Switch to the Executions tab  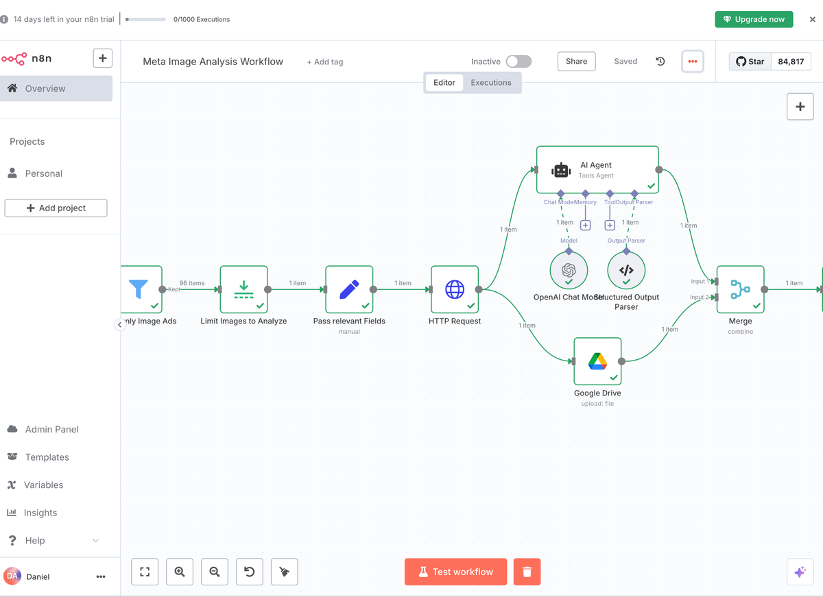(x=491, y=82)
